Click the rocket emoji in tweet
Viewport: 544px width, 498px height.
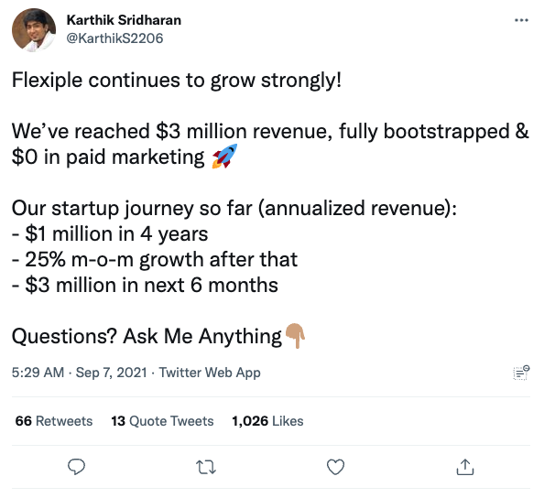tap(224, 156)
